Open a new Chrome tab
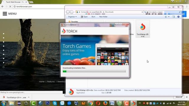 click(x=31, y=2)
